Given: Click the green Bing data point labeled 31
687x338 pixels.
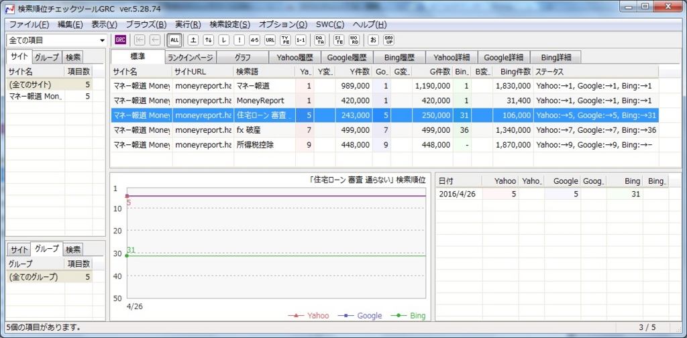Looking at the screenshot, I should coord(127,256).
